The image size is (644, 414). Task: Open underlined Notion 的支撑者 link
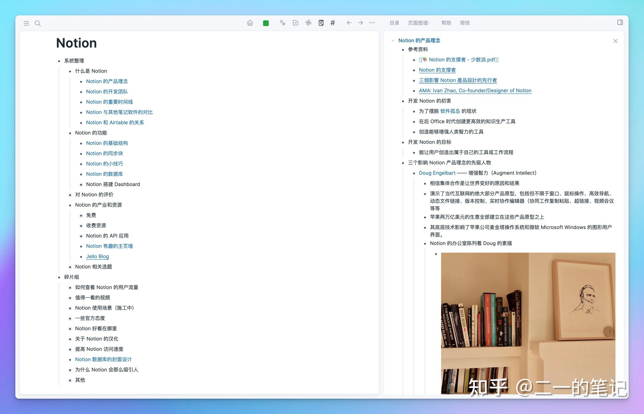click(437, 70)
